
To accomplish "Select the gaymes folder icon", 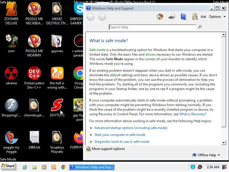I will tap(57, 44).
